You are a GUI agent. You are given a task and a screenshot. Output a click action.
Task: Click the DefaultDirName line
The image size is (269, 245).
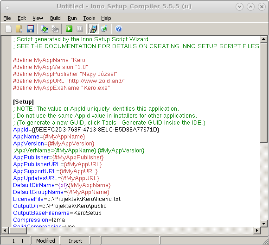tap(62, 185)
